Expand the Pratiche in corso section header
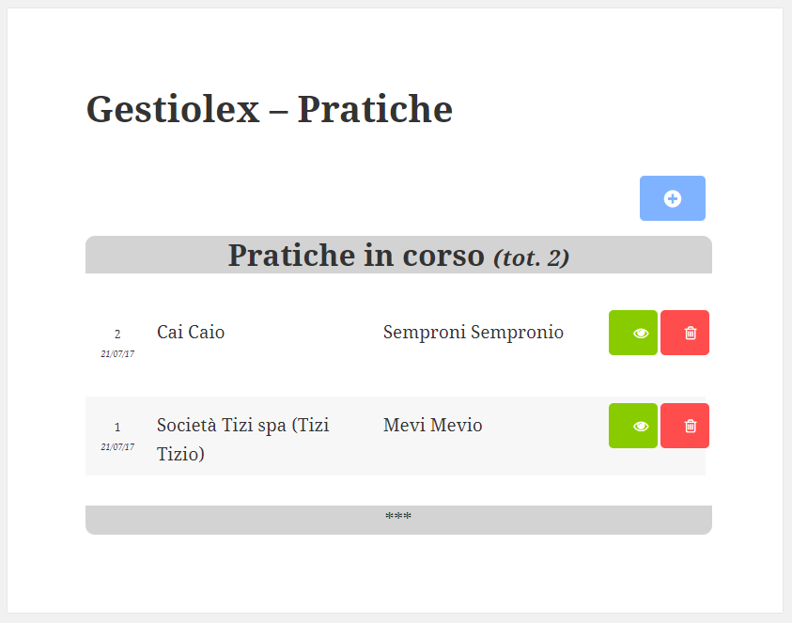The image size is (792, 623). [397, 254]
